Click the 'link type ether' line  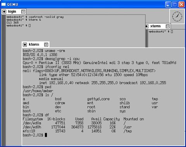pyautogui.click(x=93, y=75)
